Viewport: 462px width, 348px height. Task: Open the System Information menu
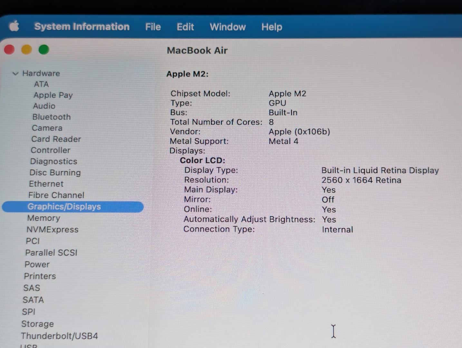point(82,26)
